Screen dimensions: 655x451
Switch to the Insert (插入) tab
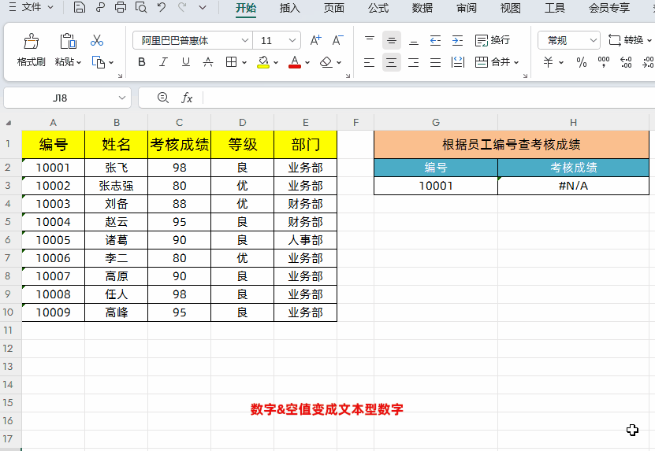point(289,8)
